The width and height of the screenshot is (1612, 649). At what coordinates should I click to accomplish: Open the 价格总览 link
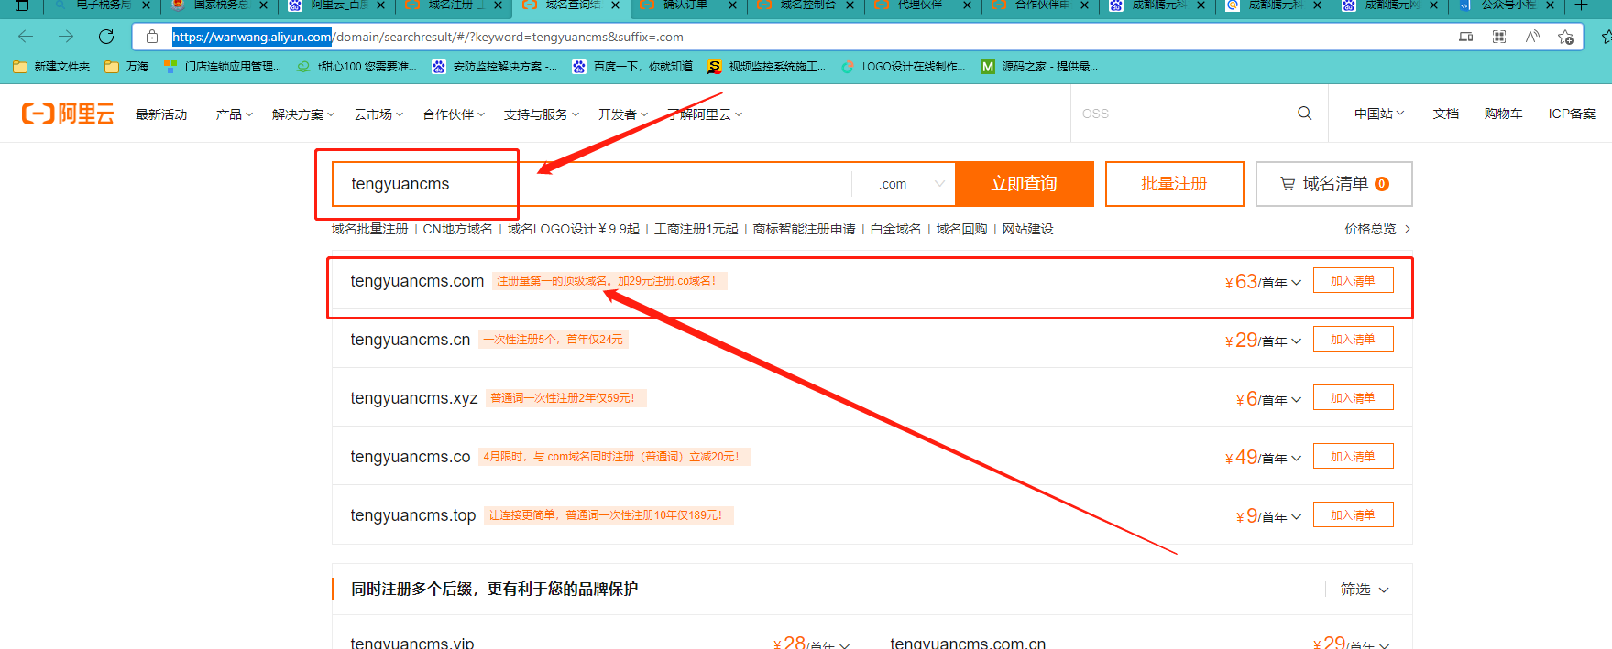pyautogui.click(x=1377, y=229)
